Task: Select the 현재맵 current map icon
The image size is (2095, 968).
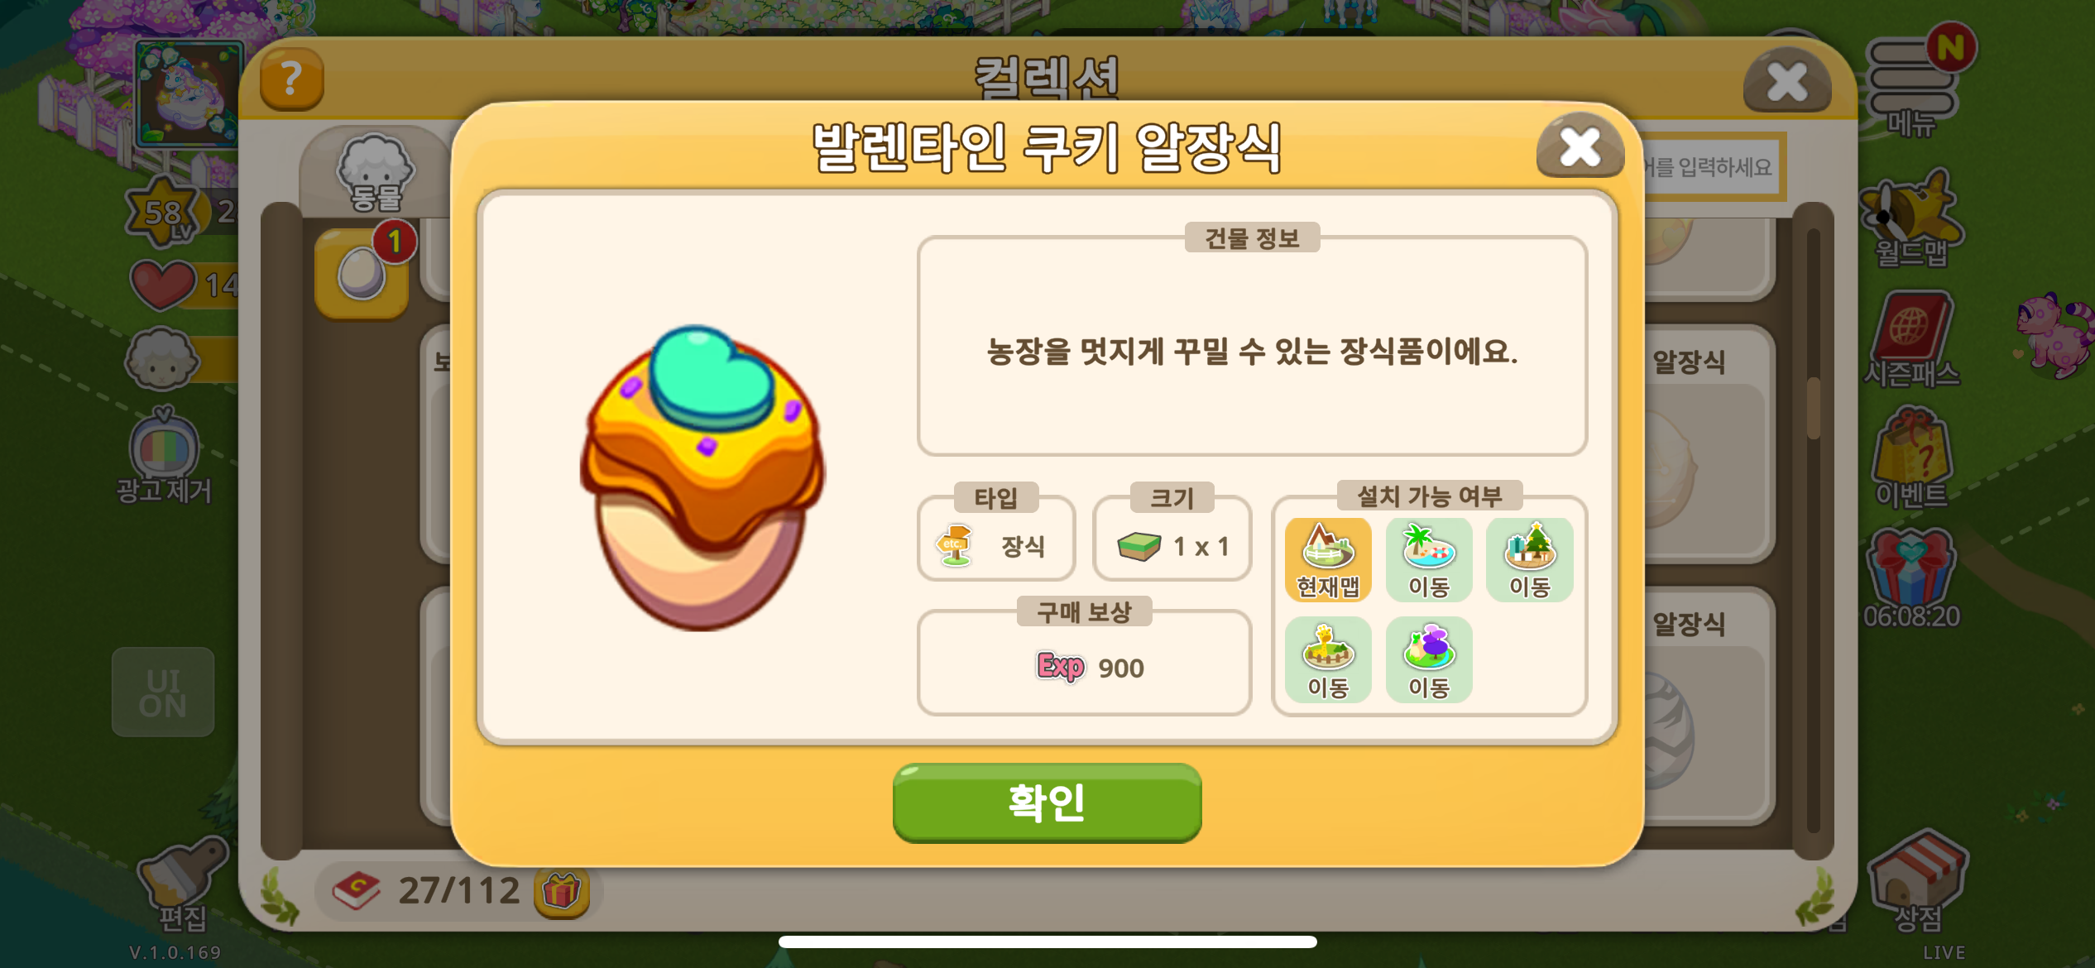Action: [x=1328, y=559]
